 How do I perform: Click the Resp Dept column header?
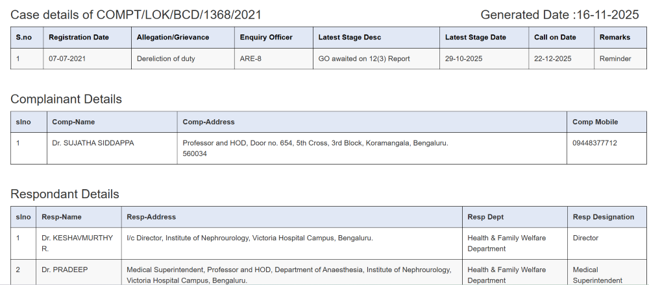click(x=485, y=217)
